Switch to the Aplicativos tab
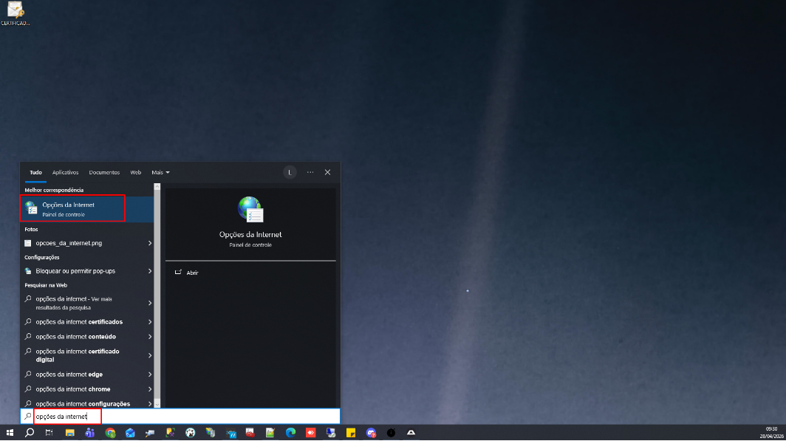 coord(65,172)
